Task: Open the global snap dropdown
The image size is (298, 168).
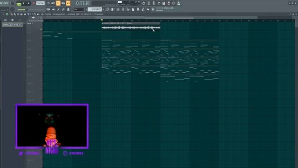Action: (79, 9)
